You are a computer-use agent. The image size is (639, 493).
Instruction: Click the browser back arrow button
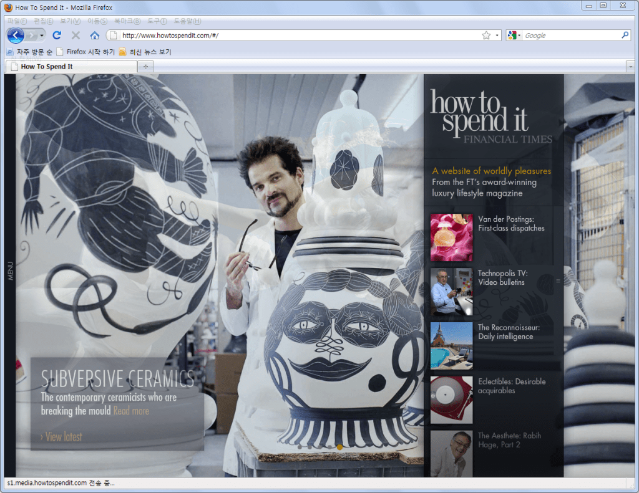16,36
